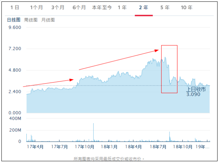
Task: Switch chart to 1年 range
Action: pos(122,8)
